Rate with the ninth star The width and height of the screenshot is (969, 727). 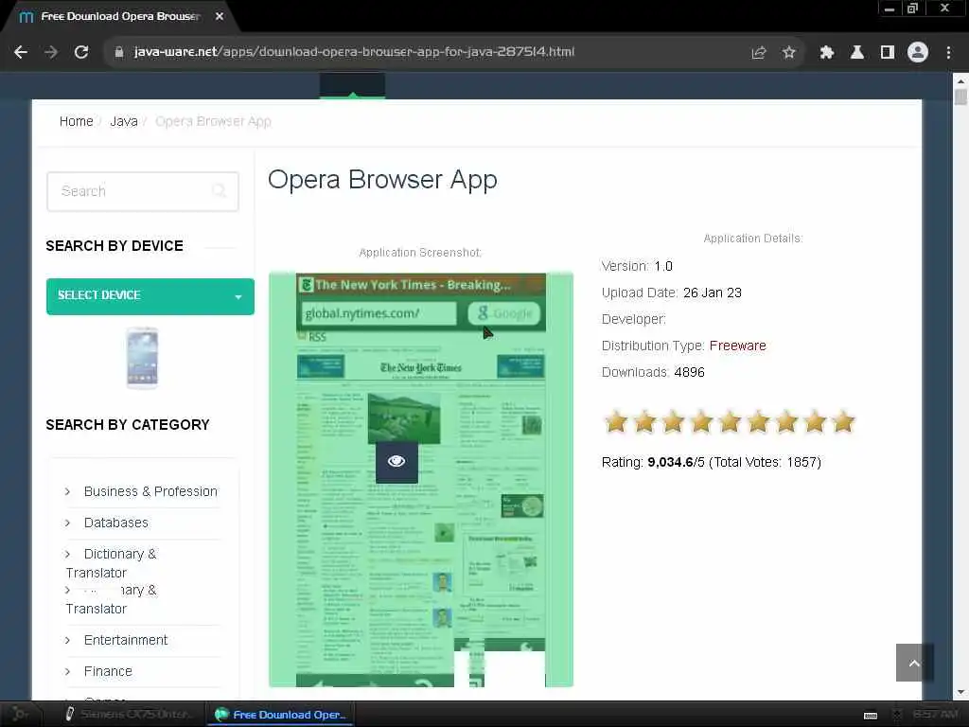843,422
